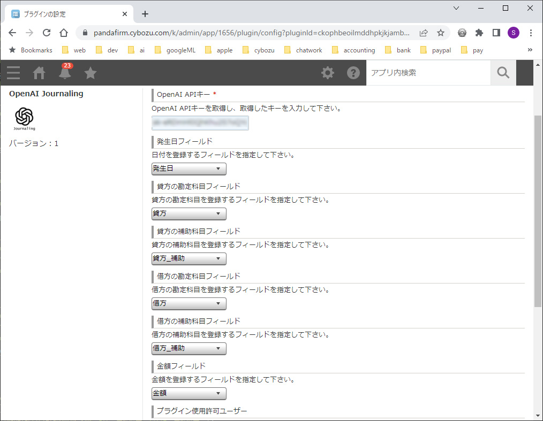Open the favorites star in kintone header
543x421 pixels.
(90, 73)
